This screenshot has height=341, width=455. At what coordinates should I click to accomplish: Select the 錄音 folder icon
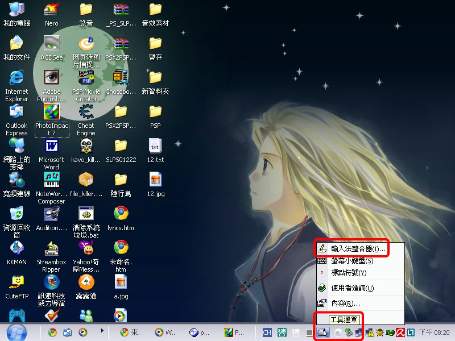(x=86, y=15)
